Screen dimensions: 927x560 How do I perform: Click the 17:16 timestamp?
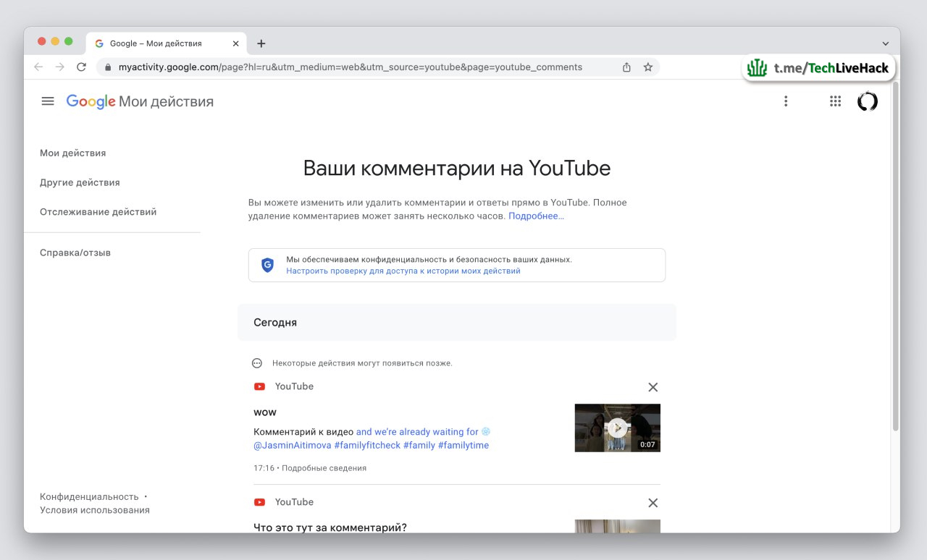pos(264,468)
